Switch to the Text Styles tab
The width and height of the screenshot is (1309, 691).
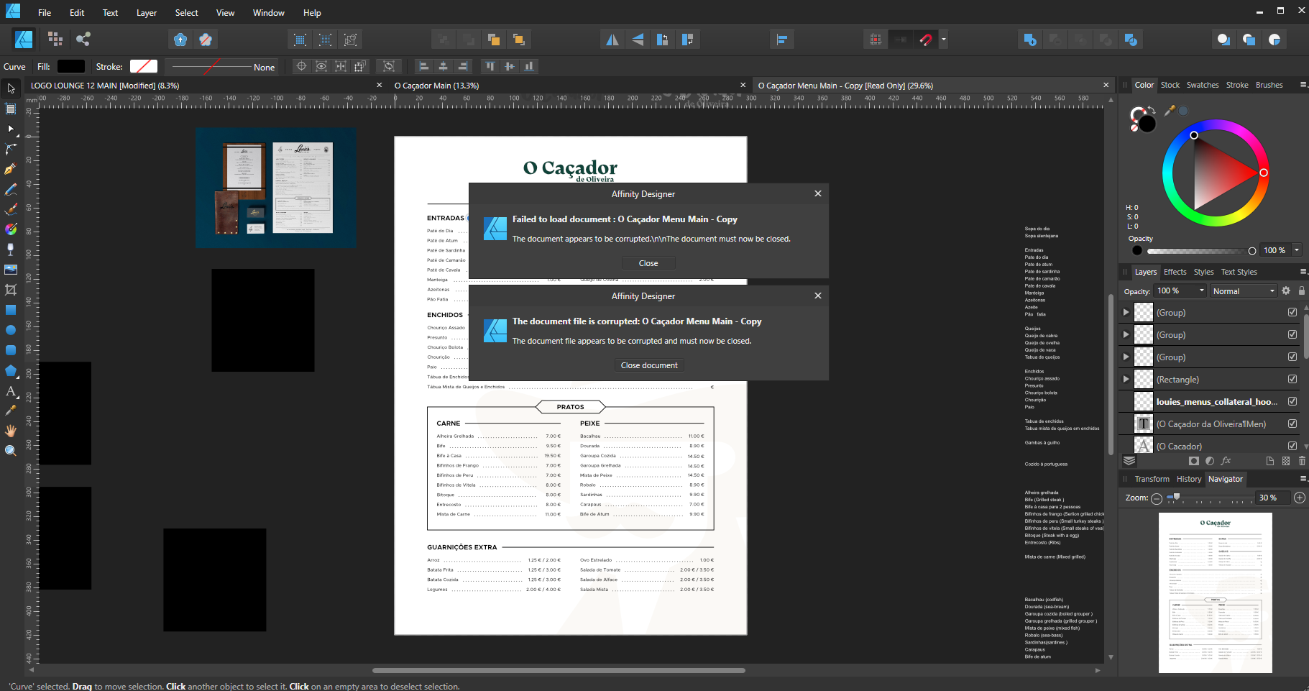[x=1239, y=272]
